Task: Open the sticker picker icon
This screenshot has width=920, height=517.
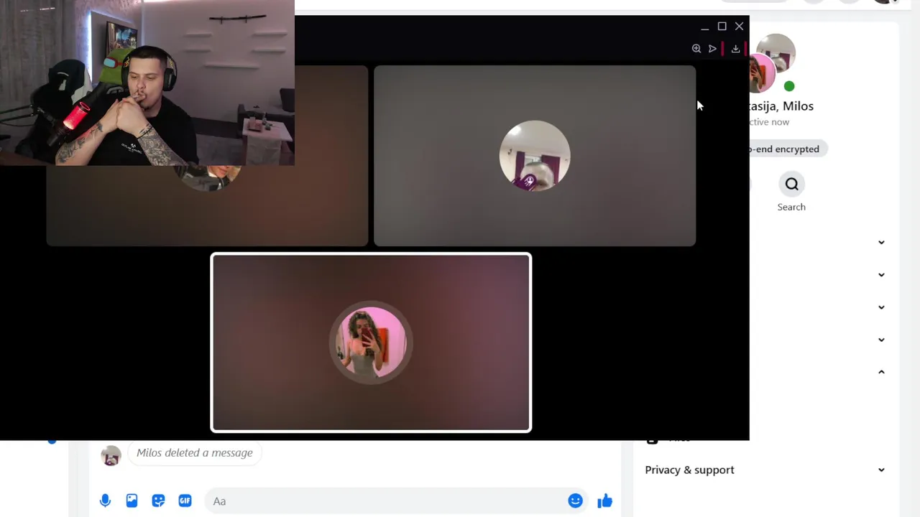Action: click(x=158, y=500)
